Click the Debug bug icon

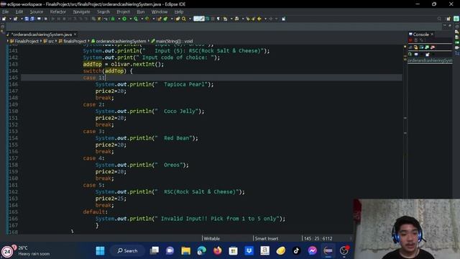[113, 19]
